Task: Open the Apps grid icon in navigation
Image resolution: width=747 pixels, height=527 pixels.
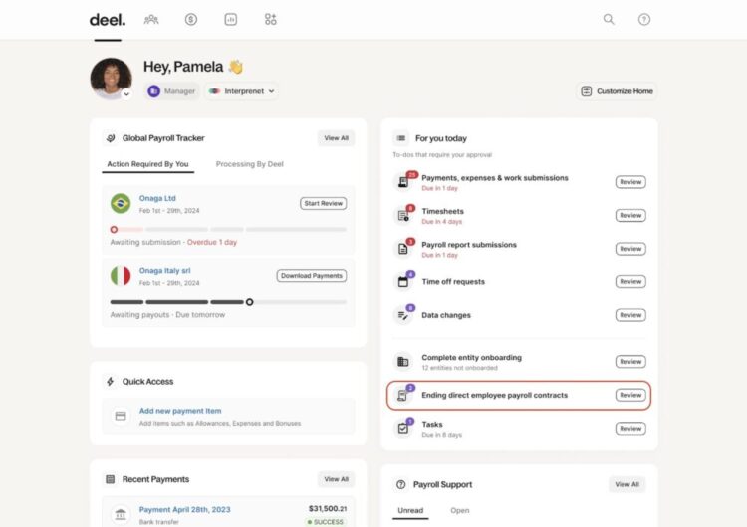Action: click(x=270, y=20)
